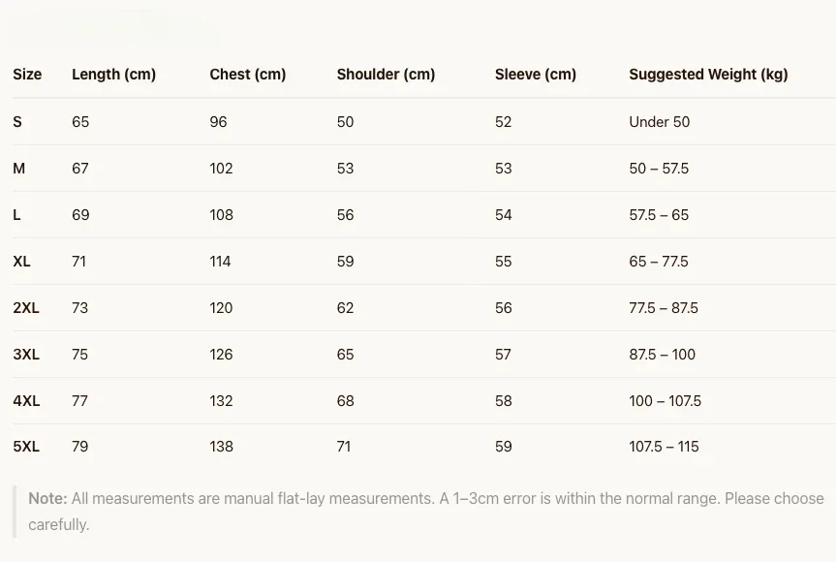Click the shoulder value 62
Image resolution: width=836 pixels, height=562 pixels.
pos(345,308)
